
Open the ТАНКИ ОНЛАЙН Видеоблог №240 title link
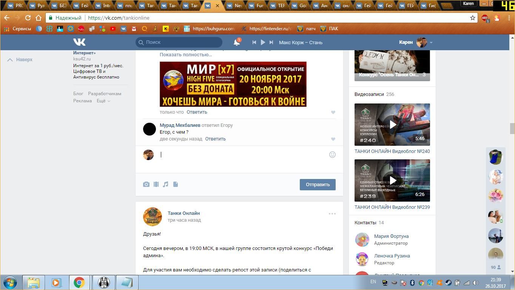pos(392,151)
